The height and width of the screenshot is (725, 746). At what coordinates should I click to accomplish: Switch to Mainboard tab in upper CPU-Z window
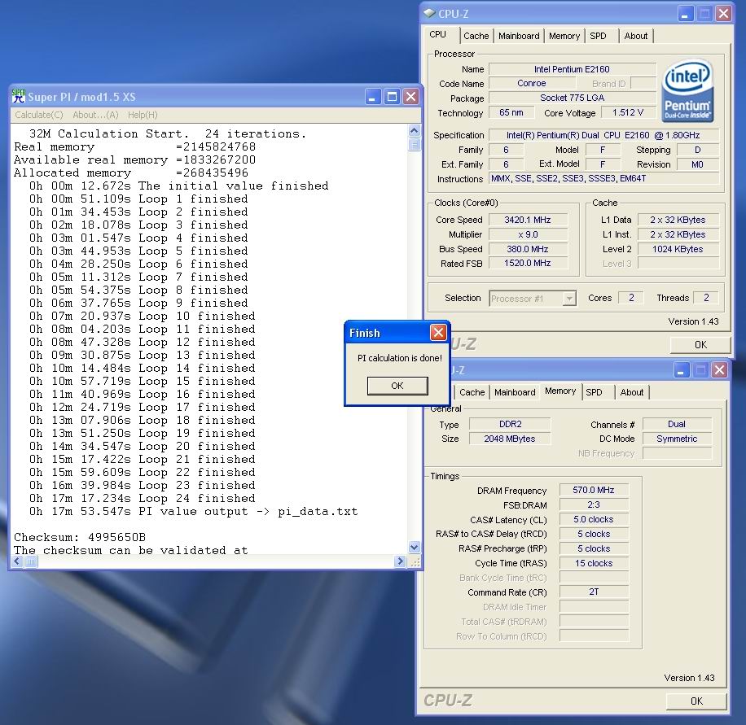519,36
